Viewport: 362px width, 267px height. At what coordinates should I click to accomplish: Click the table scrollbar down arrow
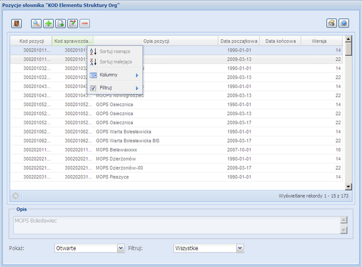pyautogui.click(x=348, y=186)
